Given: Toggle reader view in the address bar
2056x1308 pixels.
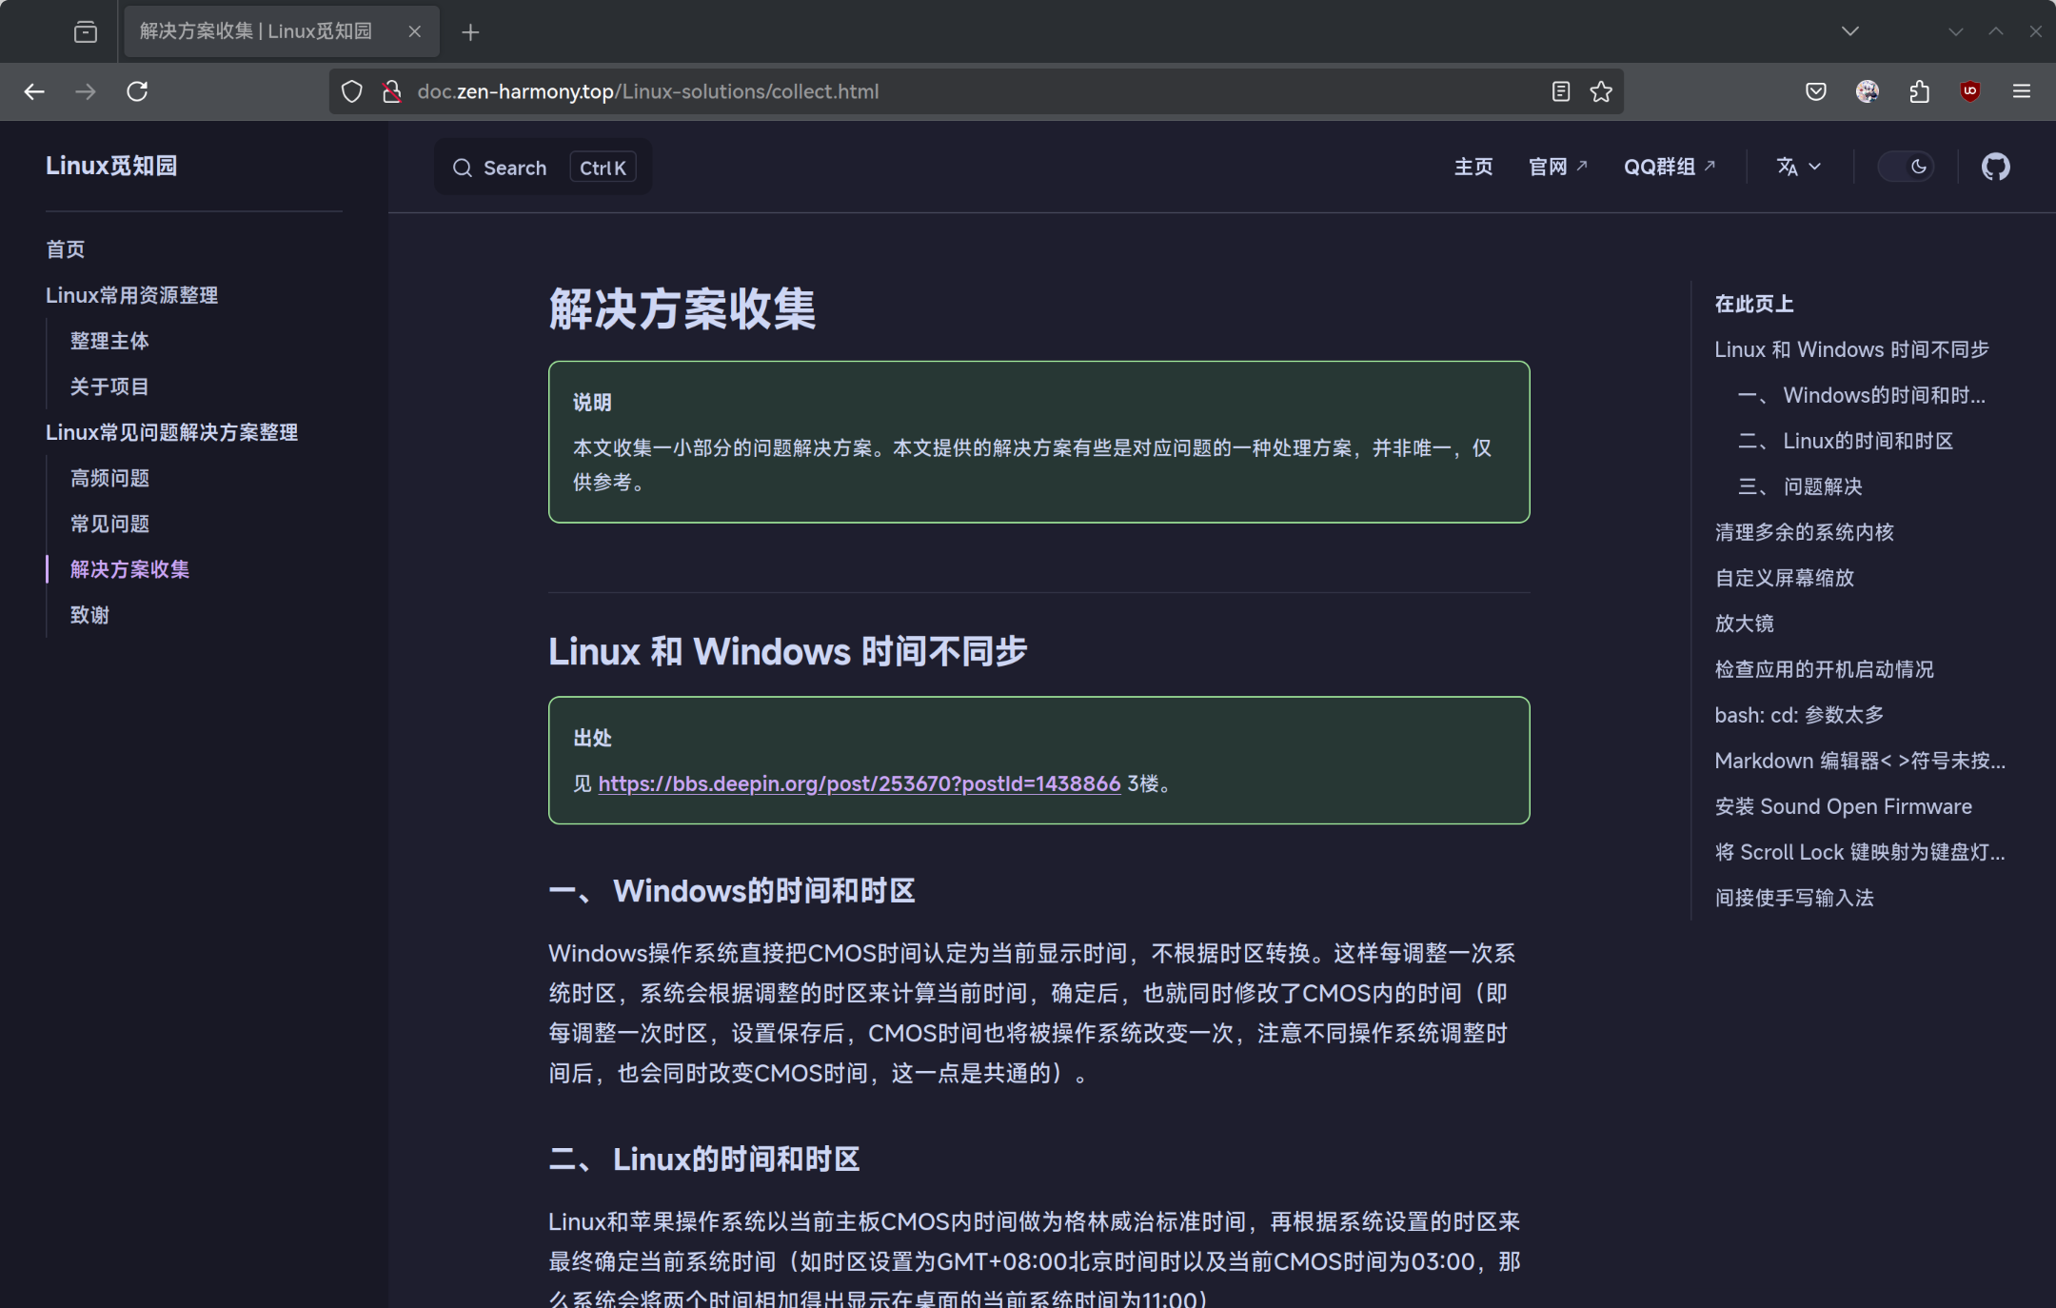Looking at the screenshot, I should coord(1560,91).
